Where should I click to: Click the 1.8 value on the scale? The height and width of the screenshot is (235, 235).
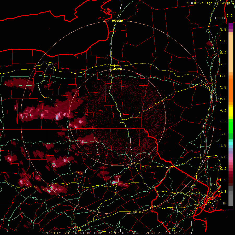point(223,145)
